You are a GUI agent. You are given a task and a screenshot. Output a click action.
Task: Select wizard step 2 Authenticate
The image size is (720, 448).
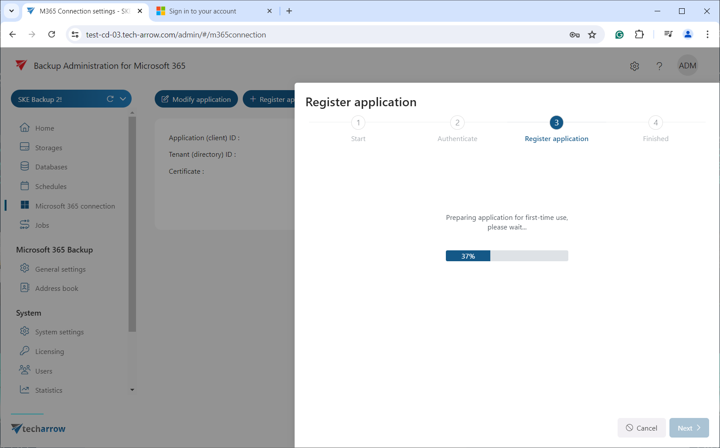[457, 123]
